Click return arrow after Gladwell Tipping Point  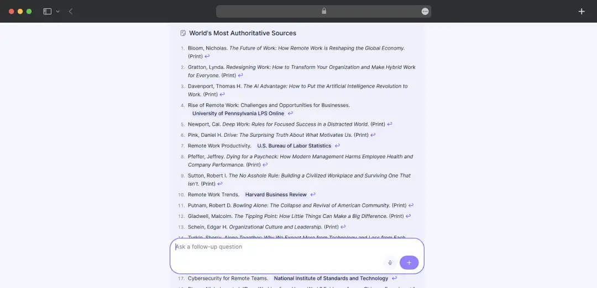click(x=408, y=216)
